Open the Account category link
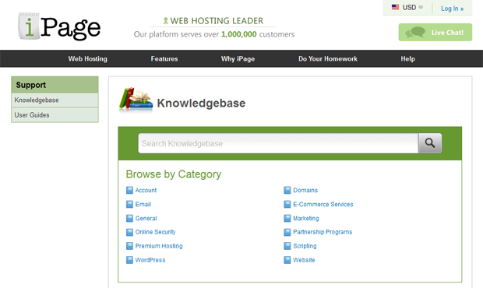The image size is (483, 288). [x=146, y=190]
